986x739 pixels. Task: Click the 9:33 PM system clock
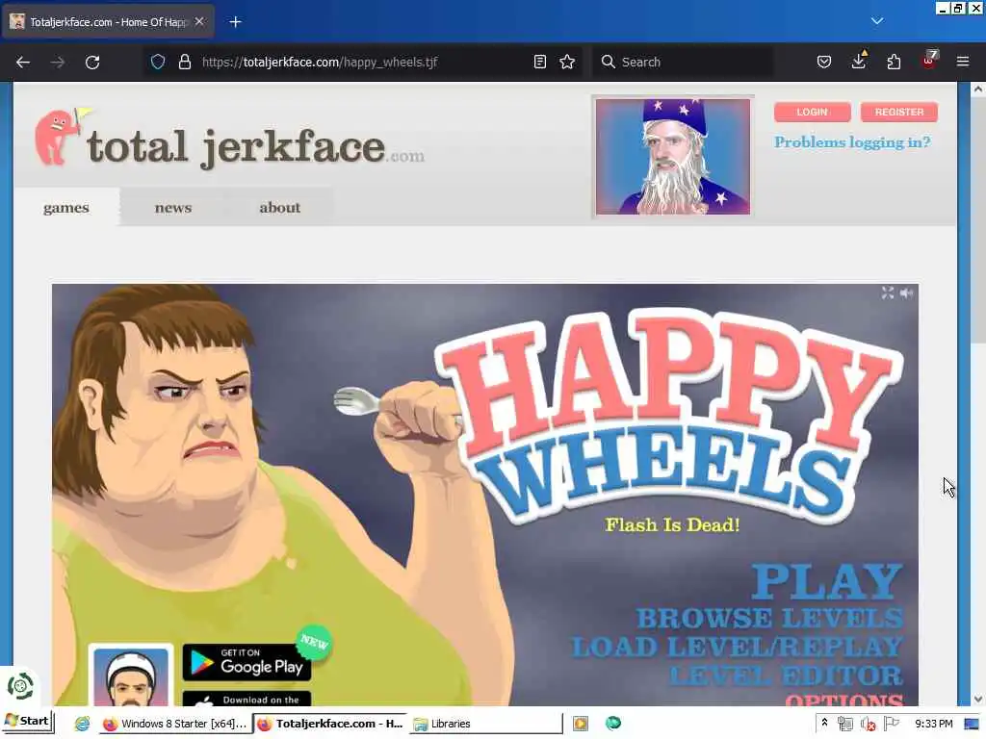934,724
